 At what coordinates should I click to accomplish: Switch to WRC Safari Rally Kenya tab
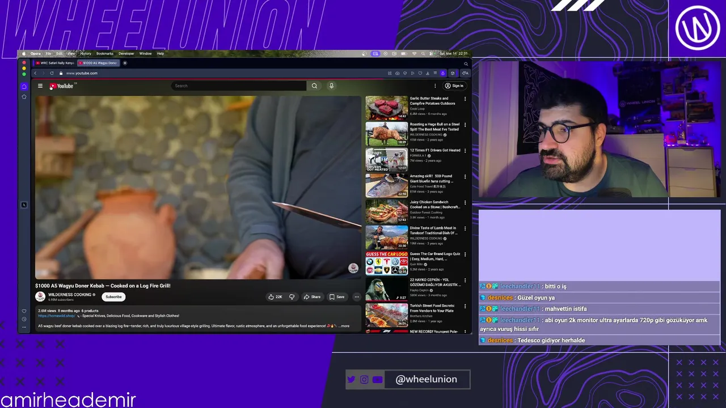tap(55, 63)
